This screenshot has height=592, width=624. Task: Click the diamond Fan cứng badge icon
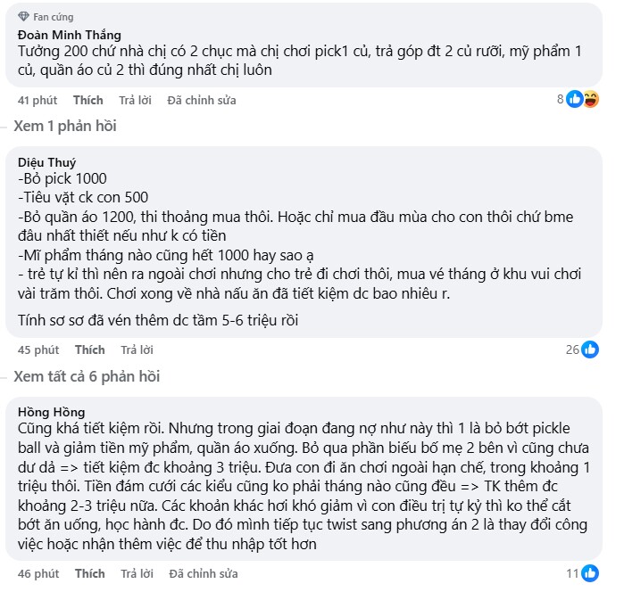(23, 16)
